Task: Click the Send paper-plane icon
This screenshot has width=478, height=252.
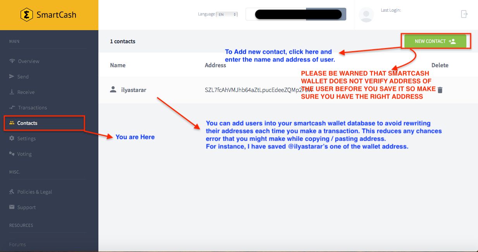Action: click(x=12, y=77)
